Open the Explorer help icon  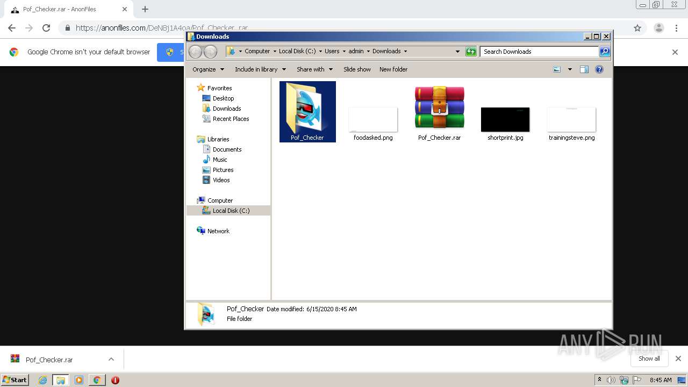coord(599,69)
